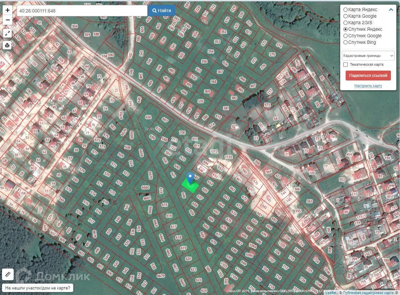This screenshot has width=400, height=295.
Task: Click parcel number 620 on the map
Action: pyautogui.click(x=188, y=259)
